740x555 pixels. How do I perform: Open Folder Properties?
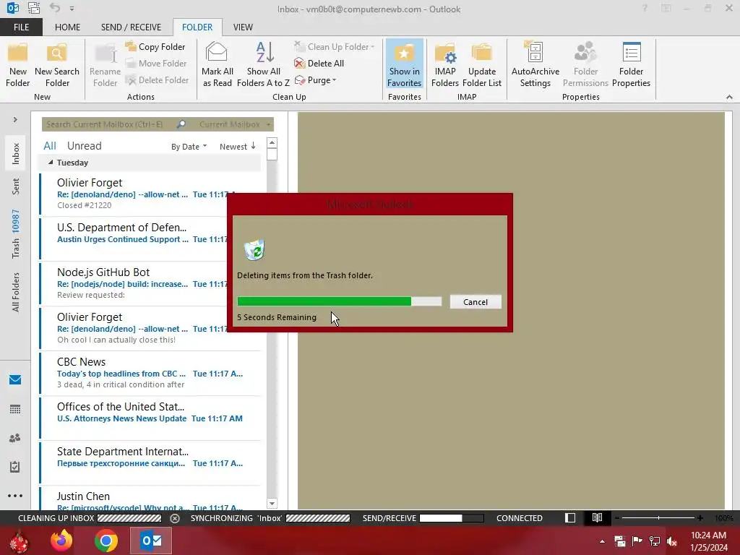(x=631, y=64)
